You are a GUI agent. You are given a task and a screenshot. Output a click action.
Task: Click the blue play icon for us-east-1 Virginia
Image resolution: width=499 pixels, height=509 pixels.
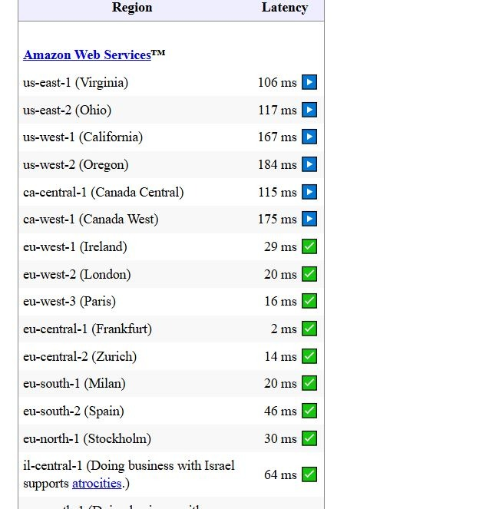309,82
